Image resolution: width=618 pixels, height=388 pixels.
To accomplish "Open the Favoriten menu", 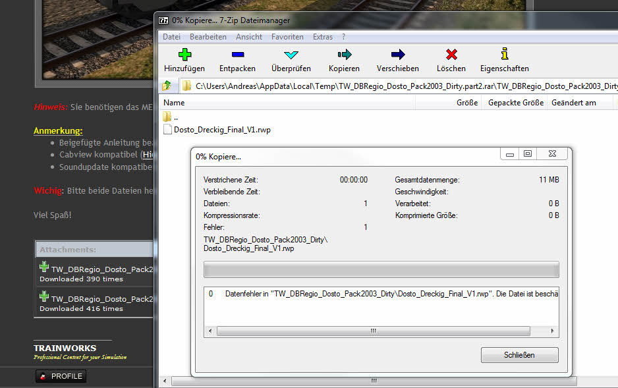I will (287, 37).
